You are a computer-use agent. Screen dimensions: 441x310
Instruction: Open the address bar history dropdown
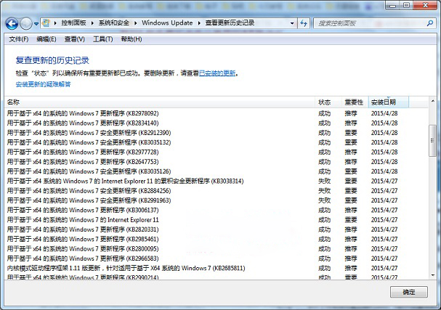click(x=292, y=23)
